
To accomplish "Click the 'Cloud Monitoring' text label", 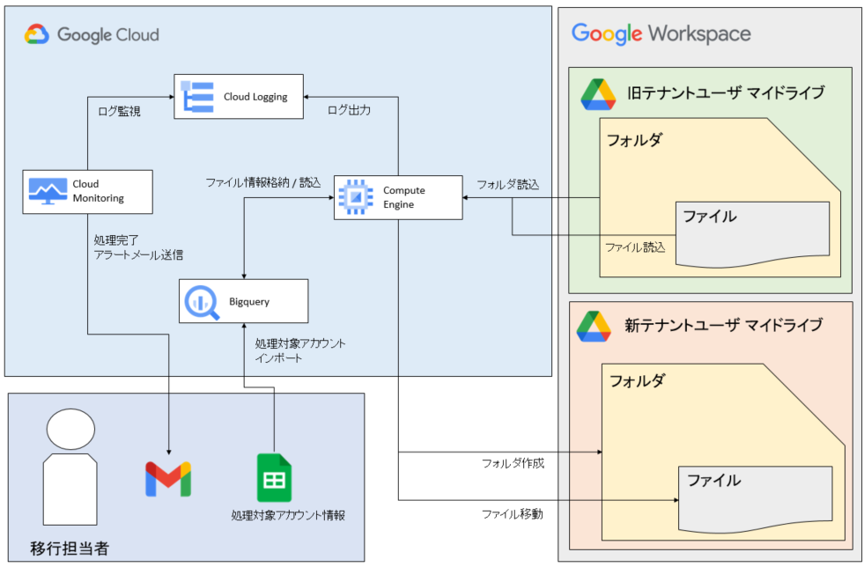I will coord(98,191).
